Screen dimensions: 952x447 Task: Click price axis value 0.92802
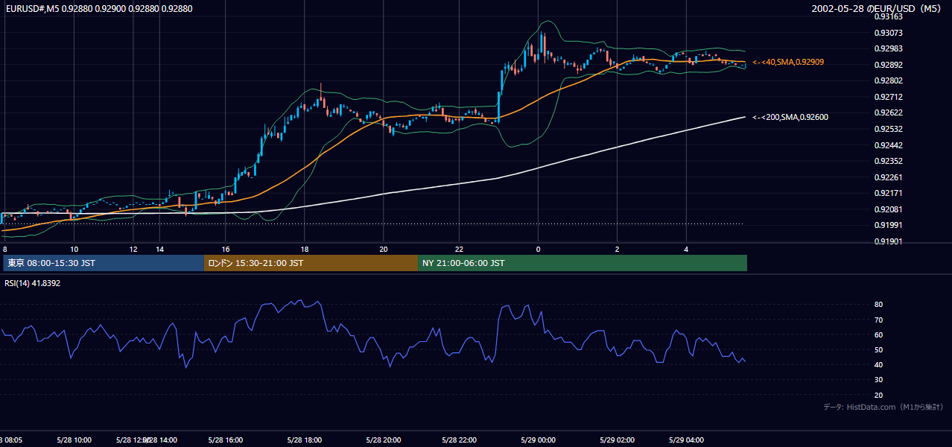tap(888, 80)
